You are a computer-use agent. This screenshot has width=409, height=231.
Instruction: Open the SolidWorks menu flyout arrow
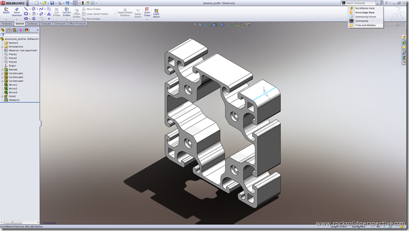coord(28,3)
